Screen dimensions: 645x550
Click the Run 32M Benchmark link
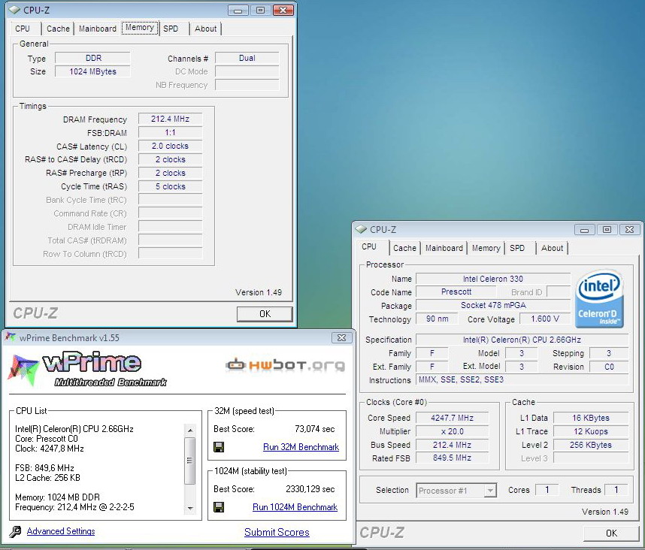coord(301,447)
